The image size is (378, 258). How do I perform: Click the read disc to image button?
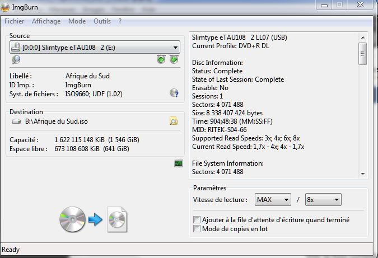pos(93,219)
